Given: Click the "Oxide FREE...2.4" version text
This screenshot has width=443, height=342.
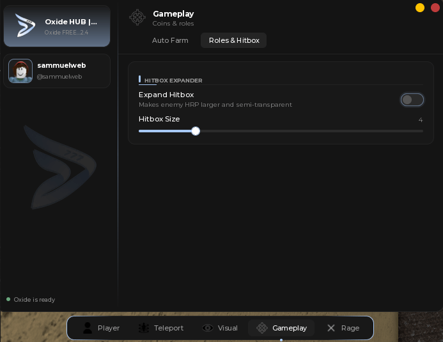Looking at the screenshot, I should tap(66, 33).
